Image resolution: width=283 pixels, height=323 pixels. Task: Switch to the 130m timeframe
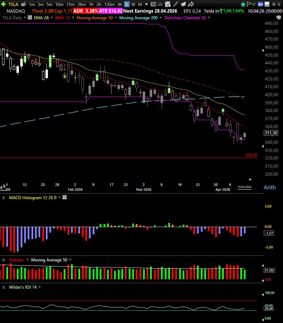pyautogui.click(x=109, y=4)
